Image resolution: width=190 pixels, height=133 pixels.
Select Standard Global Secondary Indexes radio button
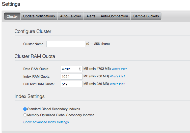point(25,109)
